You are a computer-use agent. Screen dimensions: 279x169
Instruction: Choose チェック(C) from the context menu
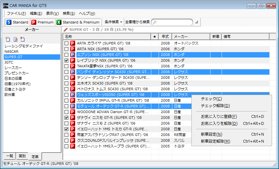pos(232,99)
